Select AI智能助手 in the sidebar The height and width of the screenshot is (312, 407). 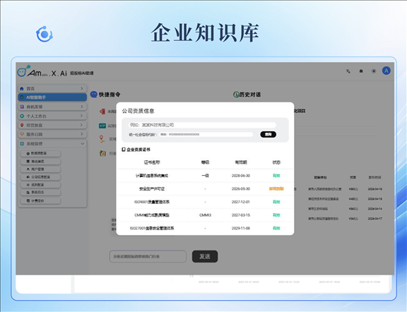[52, 97]
